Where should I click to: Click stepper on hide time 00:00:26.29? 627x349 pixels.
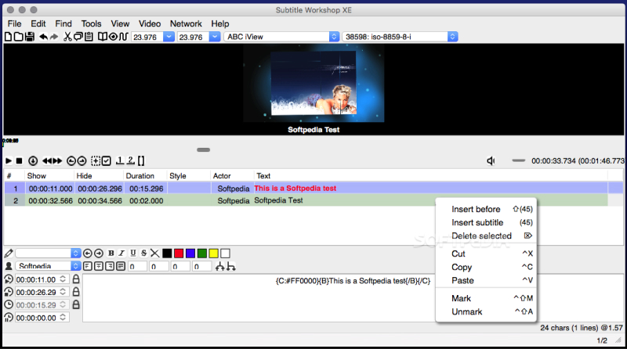[63, 292]
